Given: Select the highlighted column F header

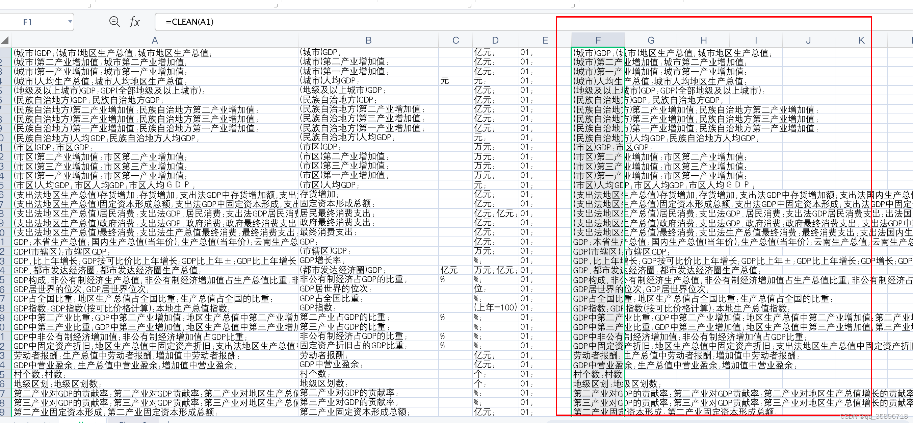Looking at the screenshot, I should [x=598, y=41].
